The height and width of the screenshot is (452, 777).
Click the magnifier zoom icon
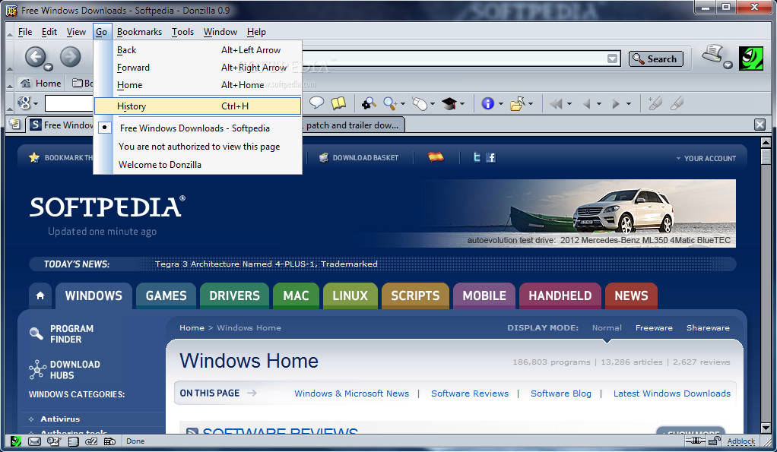[x=390, y=103]
